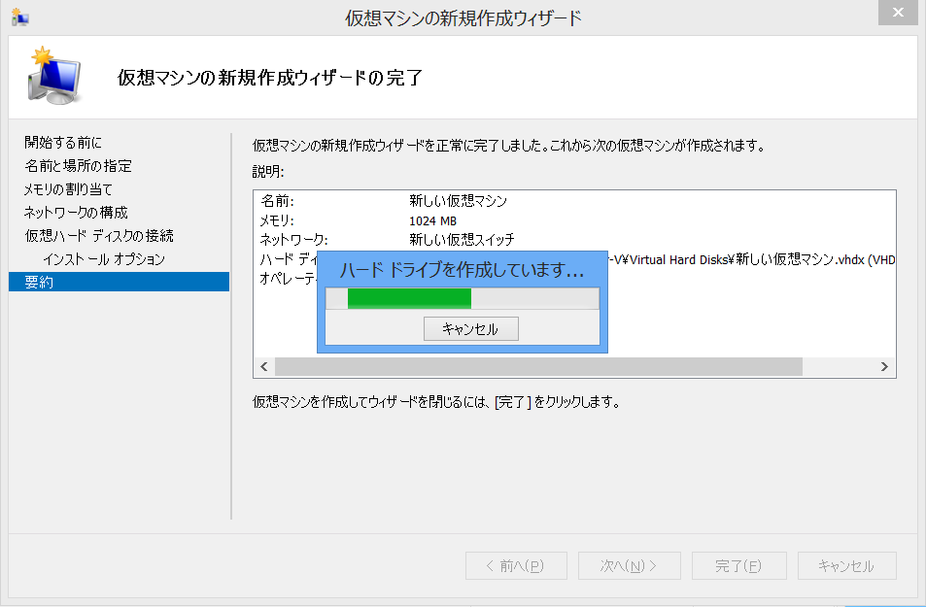Click the 前へ(P) back button
The image size is (926, 607).
516,566
